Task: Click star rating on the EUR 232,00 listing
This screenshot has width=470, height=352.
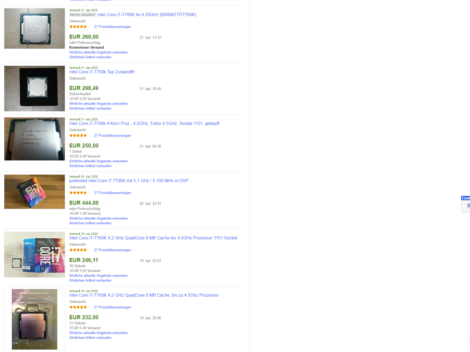Action: [x=78, y=307]
